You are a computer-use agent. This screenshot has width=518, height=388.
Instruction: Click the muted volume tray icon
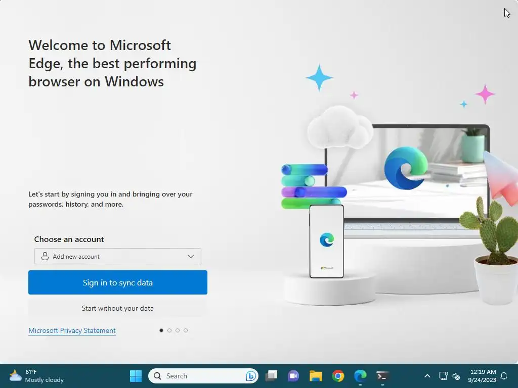point(456,376)
